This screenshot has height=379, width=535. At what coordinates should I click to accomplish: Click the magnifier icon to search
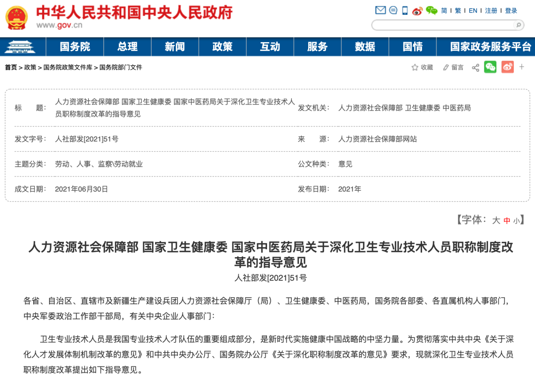518,24
